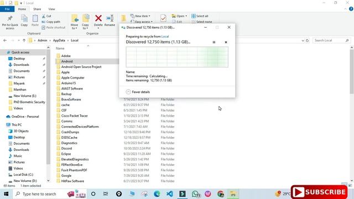354x199 pixels.
Task: Click the Properties checkmark icon
Action: [x=163, y=18]
